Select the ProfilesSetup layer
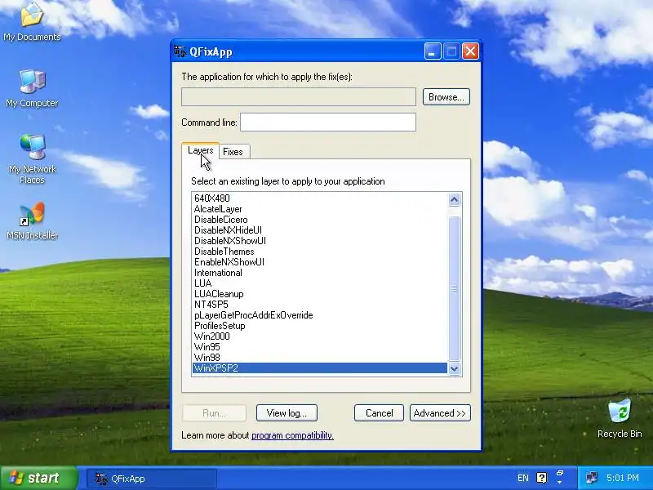The image size is (653, 490). tap(320, 326)
